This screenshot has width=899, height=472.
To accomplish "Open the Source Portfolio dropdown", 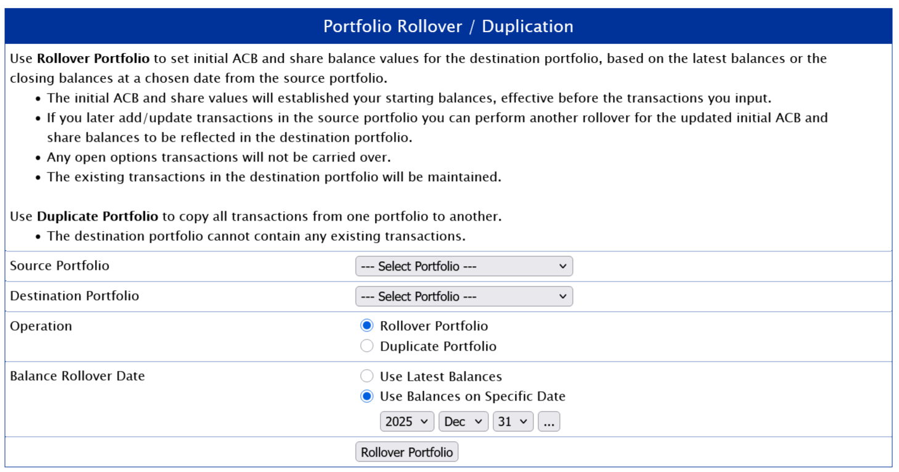I will coord(464,266).
